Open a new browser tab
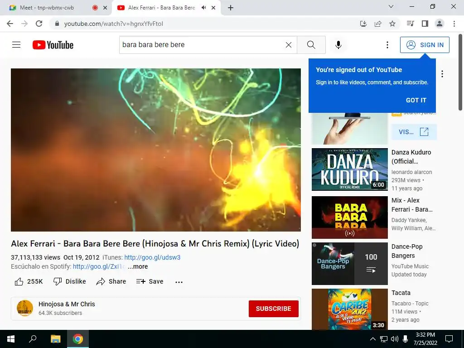This screenshot has height=348, width=464. (231, 8)
